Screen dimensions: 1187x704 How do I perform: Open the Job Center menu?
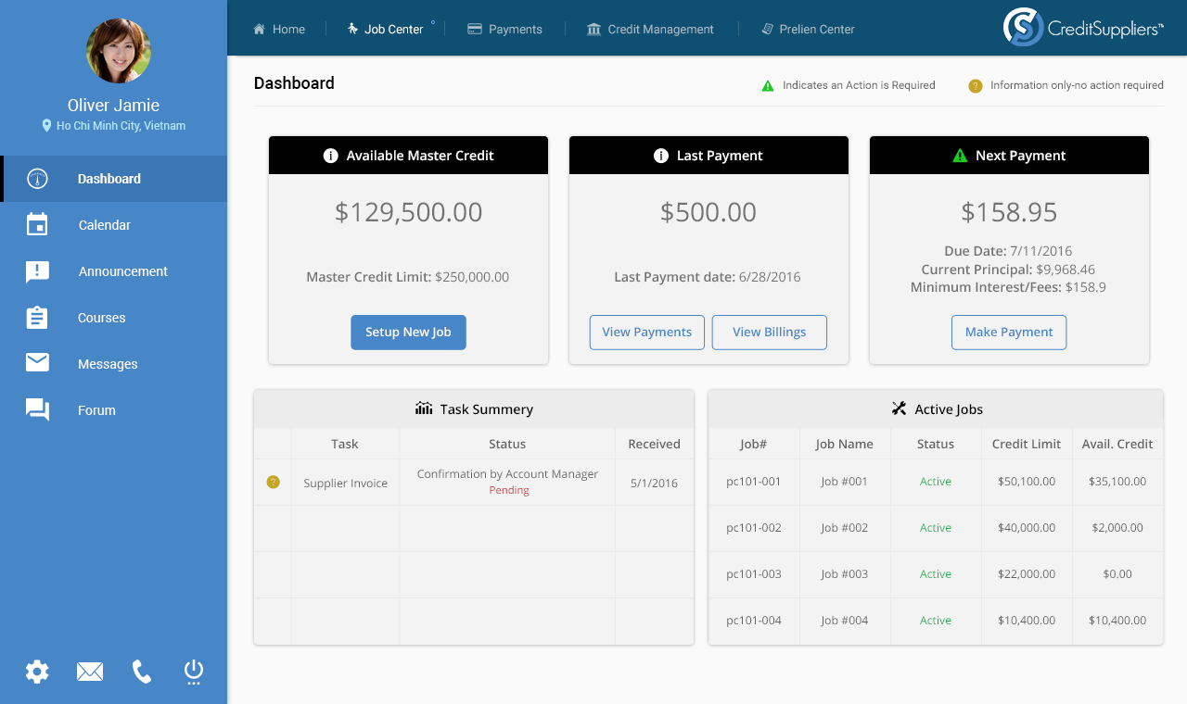click(385, 29)
